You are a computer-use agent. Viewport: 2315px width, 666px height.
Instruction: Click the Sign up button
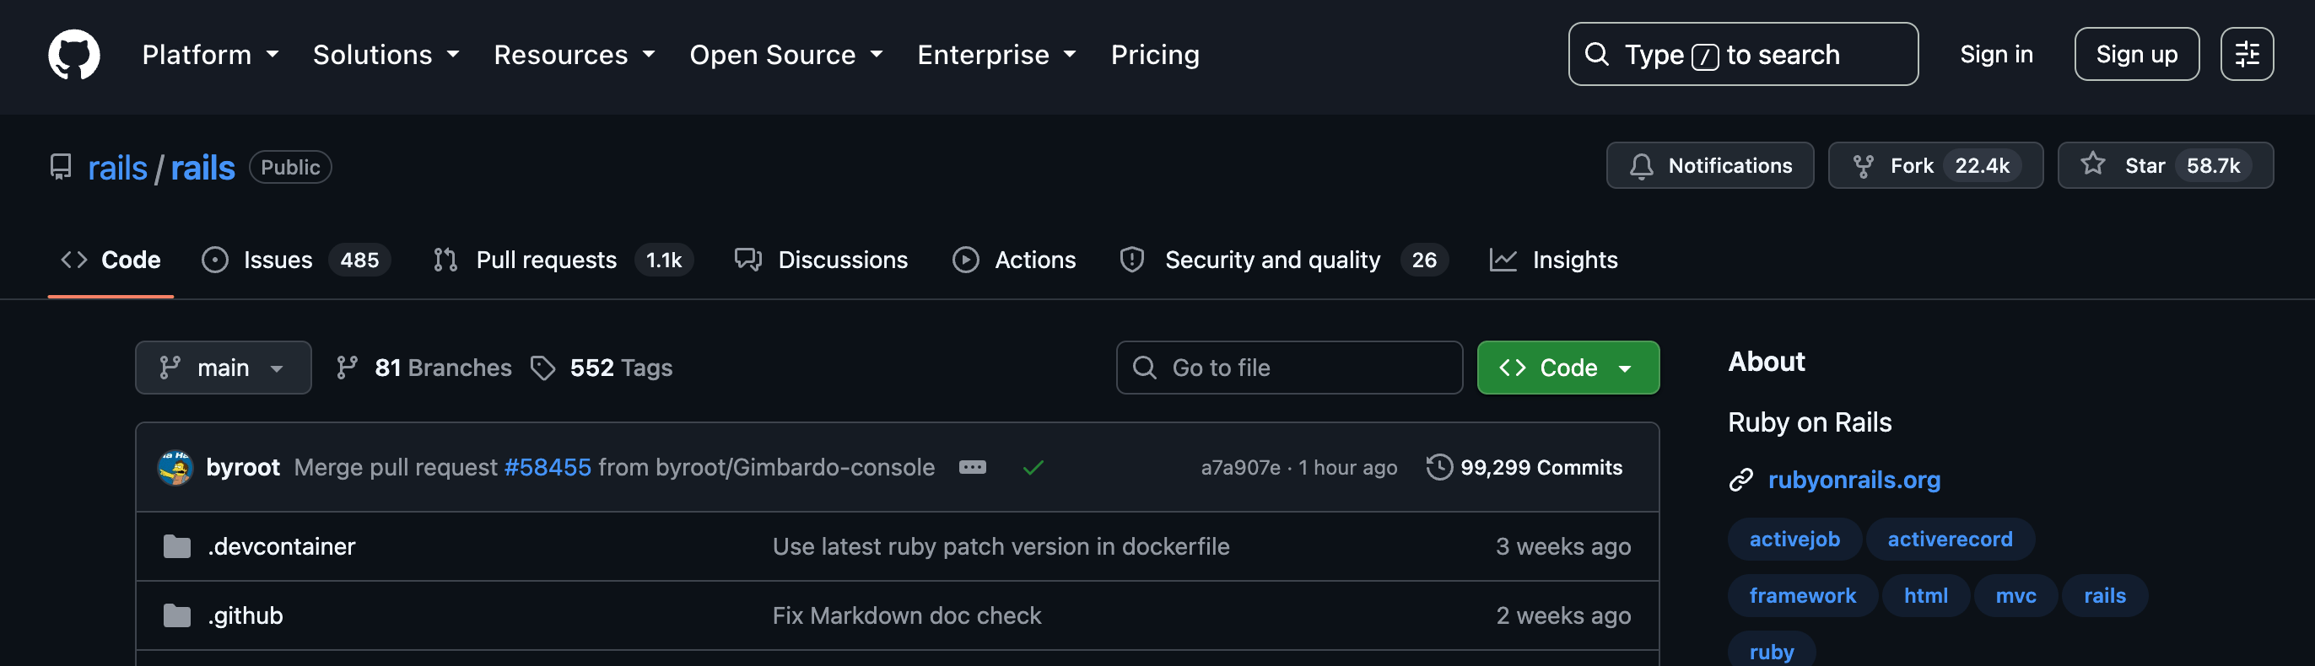pos(2136,55)
